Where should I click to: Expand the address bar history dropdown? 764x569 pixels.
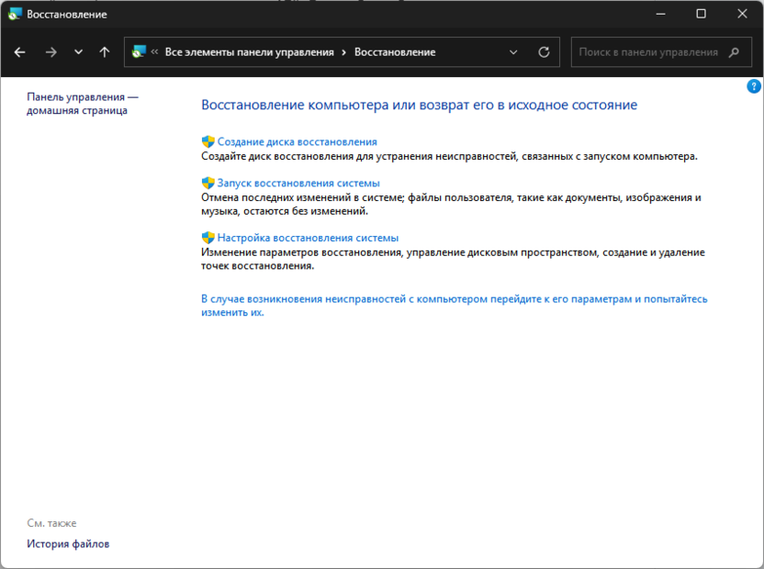(514, 52)
